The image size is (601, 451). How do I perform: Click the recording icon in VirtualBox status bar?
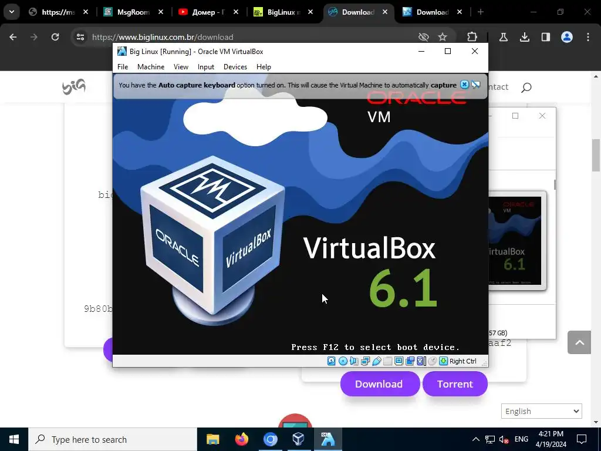click(x=410, y=361)
